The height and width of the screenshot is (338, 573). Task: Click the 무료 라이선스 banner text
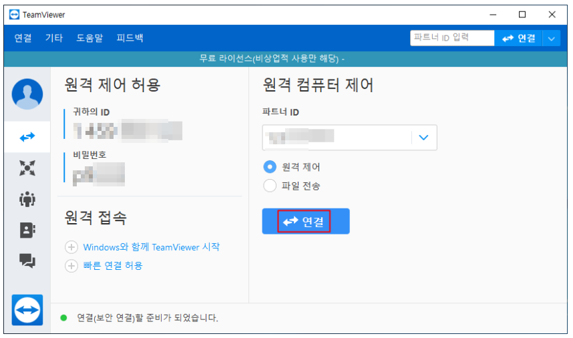tap(272, 59)
